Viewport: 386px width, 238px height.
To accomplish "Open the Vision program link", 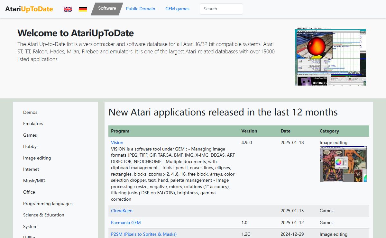I will click(117, 142).
